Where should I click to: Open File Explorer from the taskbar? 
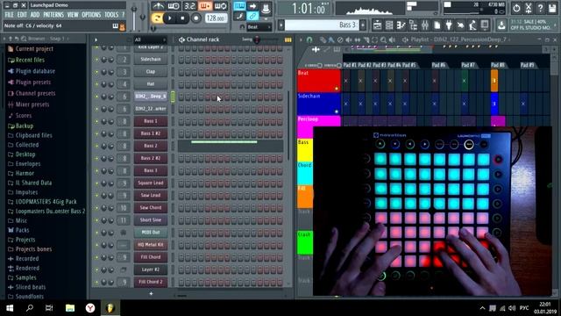[x=70, y=308]
